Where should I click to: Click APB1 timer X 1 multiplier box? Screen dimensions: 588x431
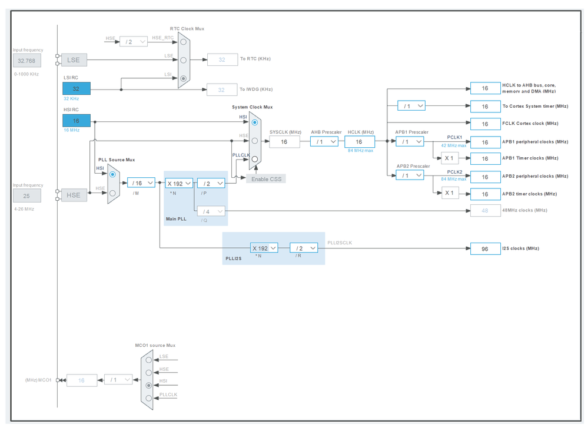450,158
